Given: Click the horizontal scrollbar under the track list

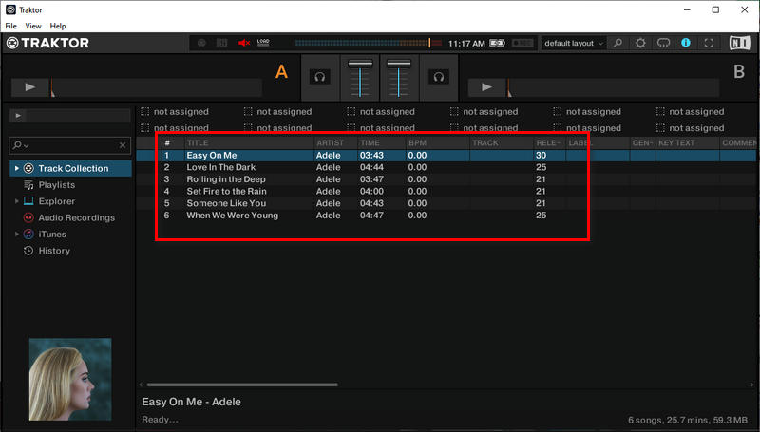Looking at the screenshot, I should tap(242, 385).
